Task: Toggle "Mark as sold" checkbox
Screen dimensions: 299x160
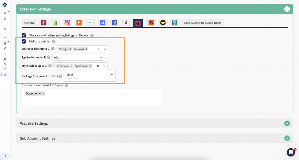Action: coord(24,35)
